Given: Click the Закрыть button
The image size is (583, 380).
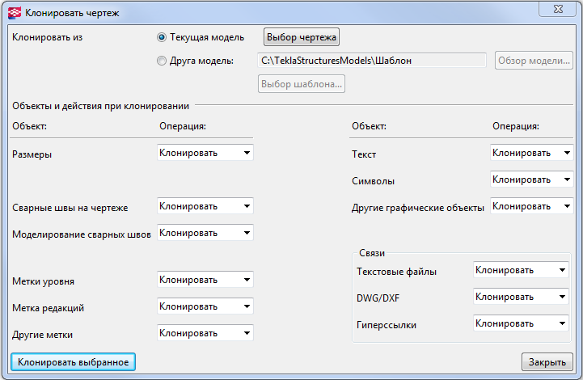Looking at the screenshot, I should click(547, 361).
